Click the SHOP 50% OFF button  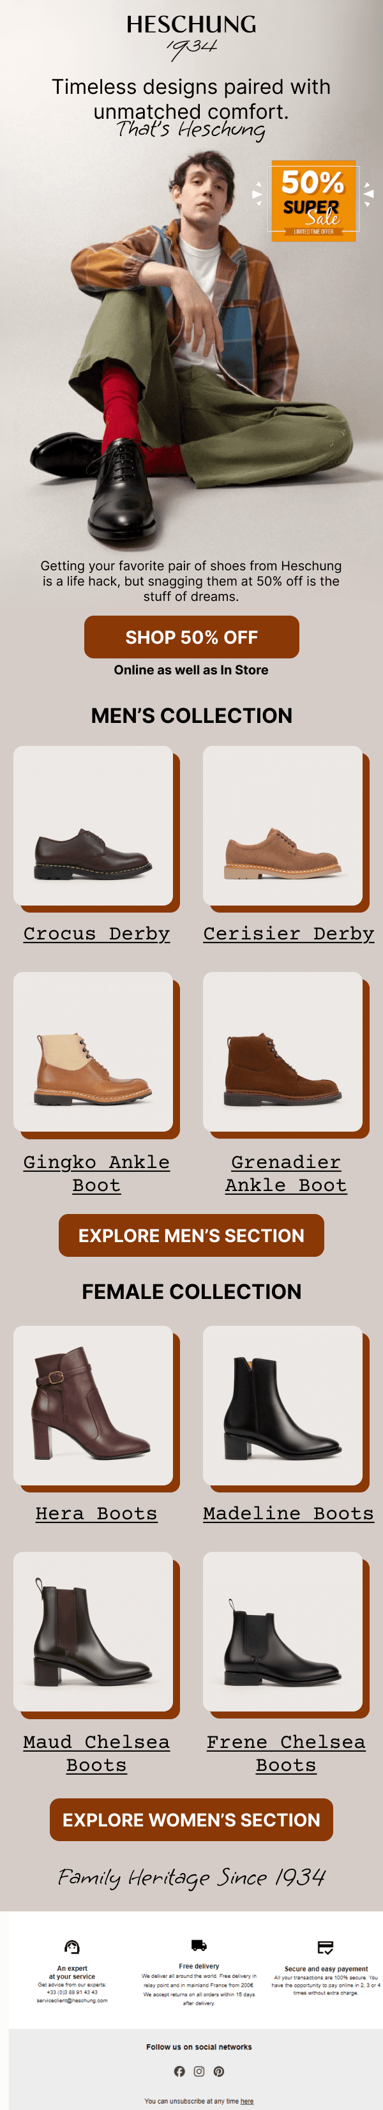(x=191, y=637)
